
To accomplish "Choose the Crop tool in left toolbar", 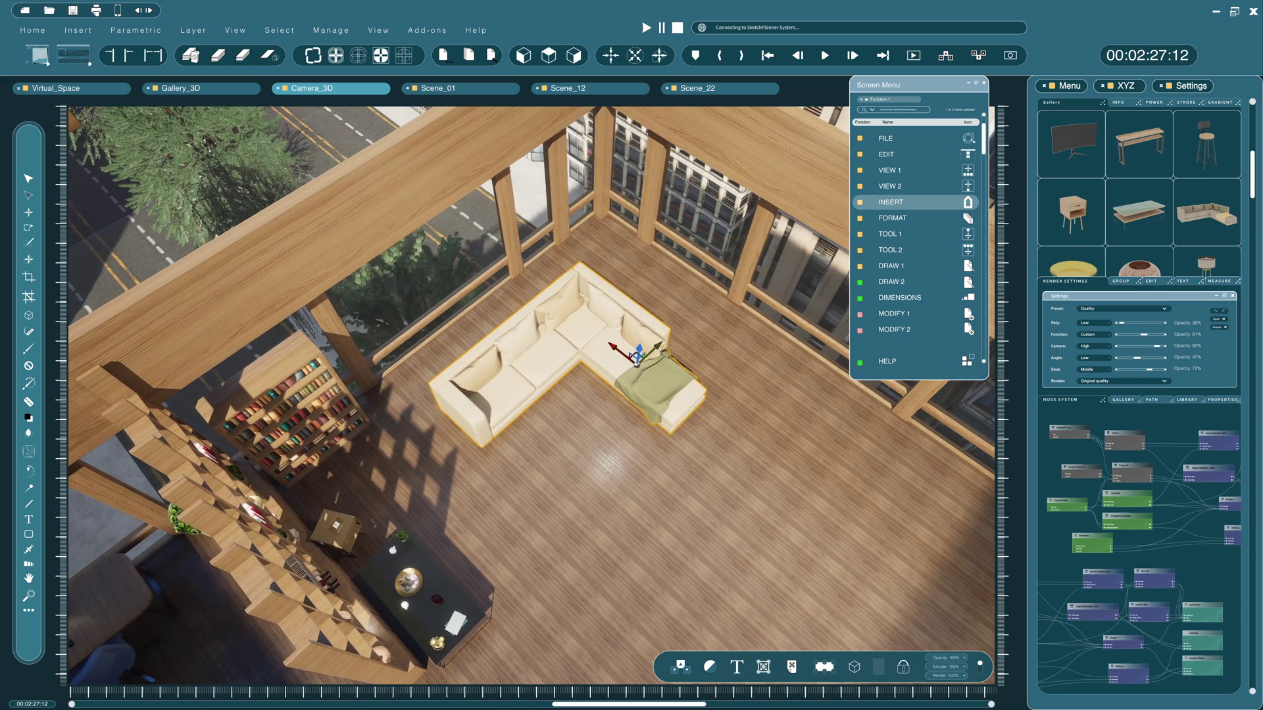I will [28, 277].
